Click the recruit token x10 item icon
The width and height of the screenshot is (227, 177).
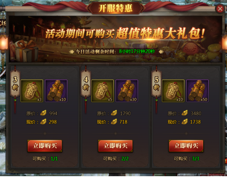coord(173,91)
